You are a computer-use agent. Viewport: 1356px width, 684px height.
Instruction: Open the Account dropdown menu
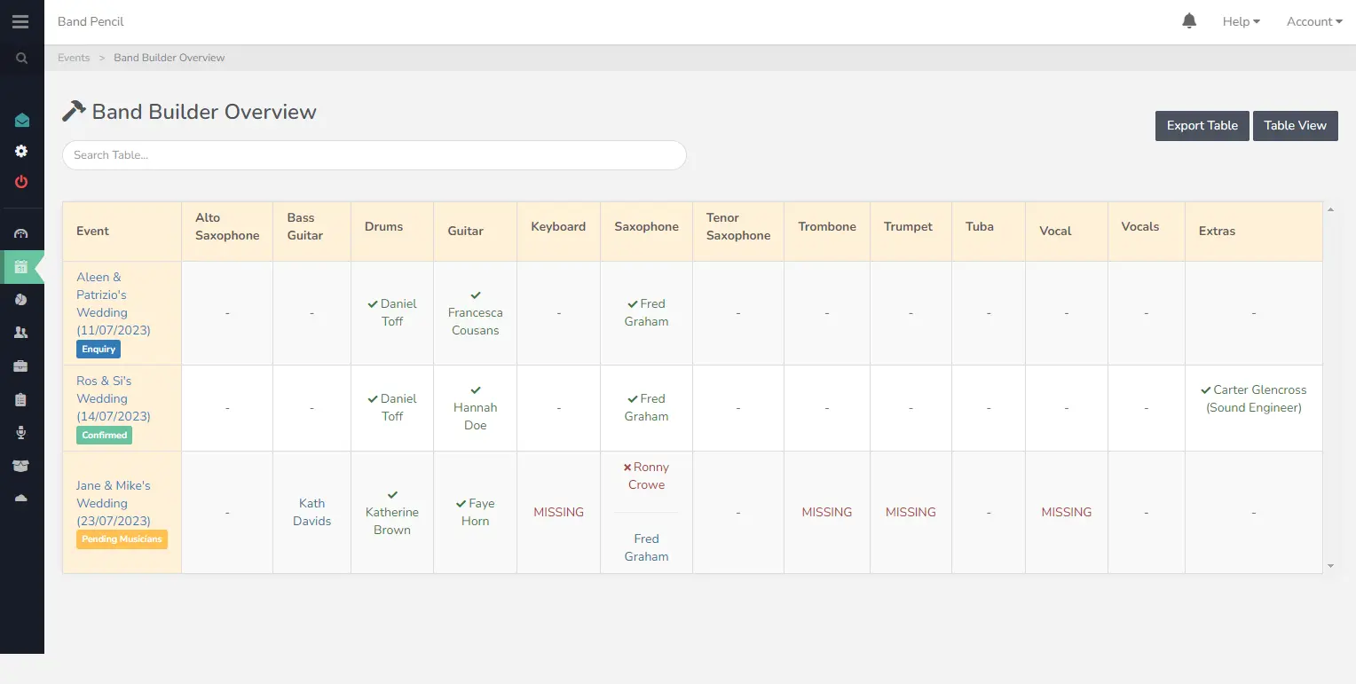tap(1314, 21)
